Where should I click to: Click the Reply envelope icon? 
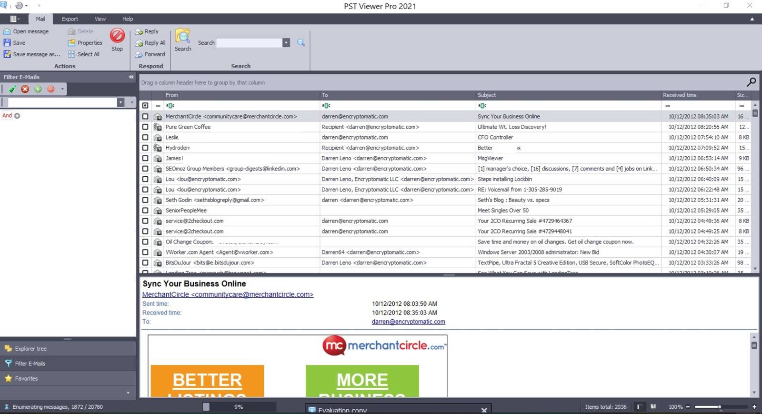(139, 31)
